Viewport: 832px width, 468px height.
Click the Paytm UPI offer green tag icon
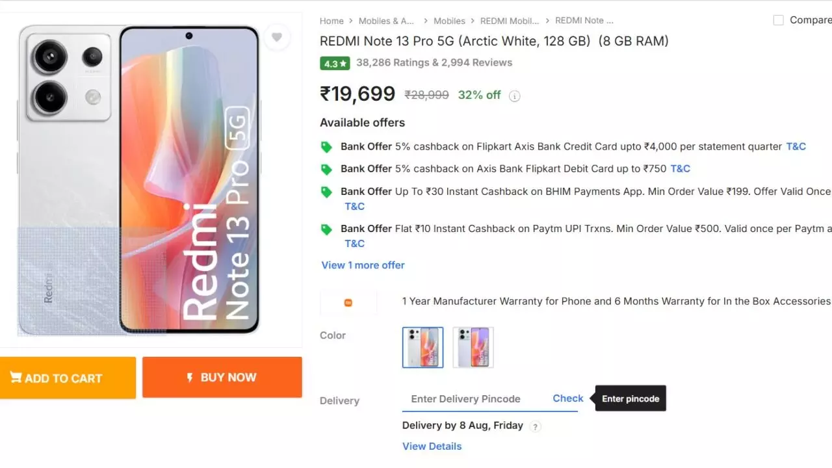tap(326, 229)
